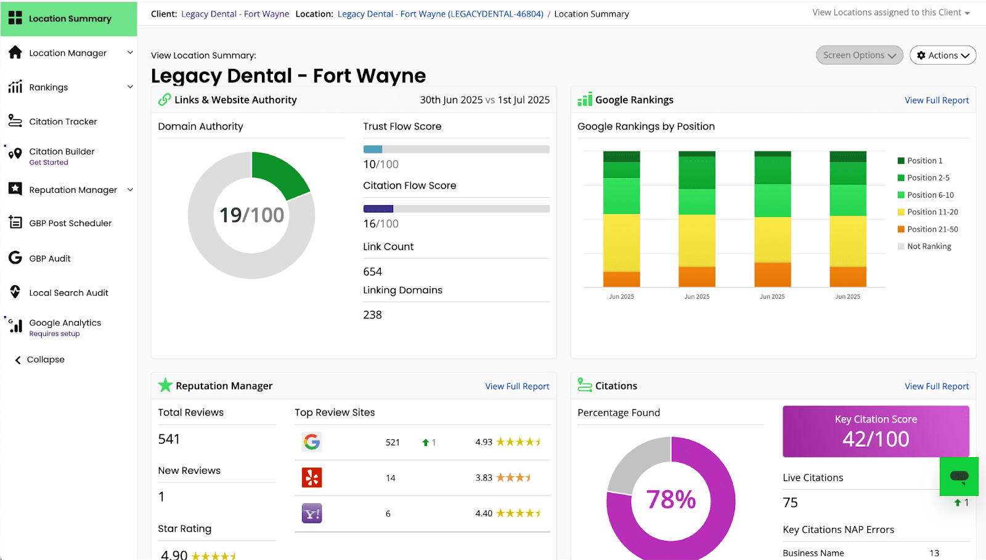The width and height of the screenshot is (986, 560).
Task: Click the Reputation Manager star icon
Action: (15, 189)
